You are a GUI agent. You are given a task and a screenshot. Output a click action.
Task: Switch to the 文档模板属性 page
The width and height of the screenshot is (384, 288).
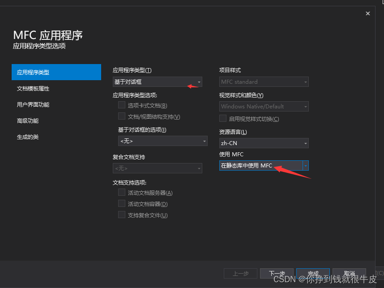point(35,88)
